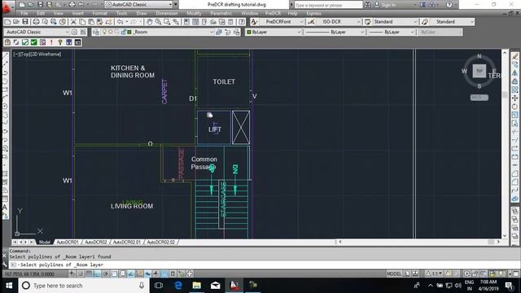Click the Multileader Style icon
The width and height of the screenshot is (521, 293).
click(x=425, y=22)
